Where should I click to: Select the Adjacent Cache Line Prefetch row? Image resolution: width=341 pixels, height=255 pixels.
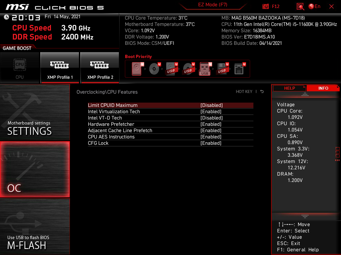tap(170, 130)
